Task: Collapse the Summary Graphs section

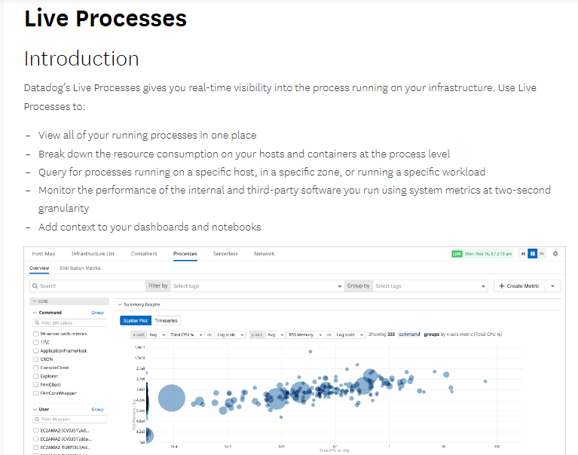Action: 120,304
